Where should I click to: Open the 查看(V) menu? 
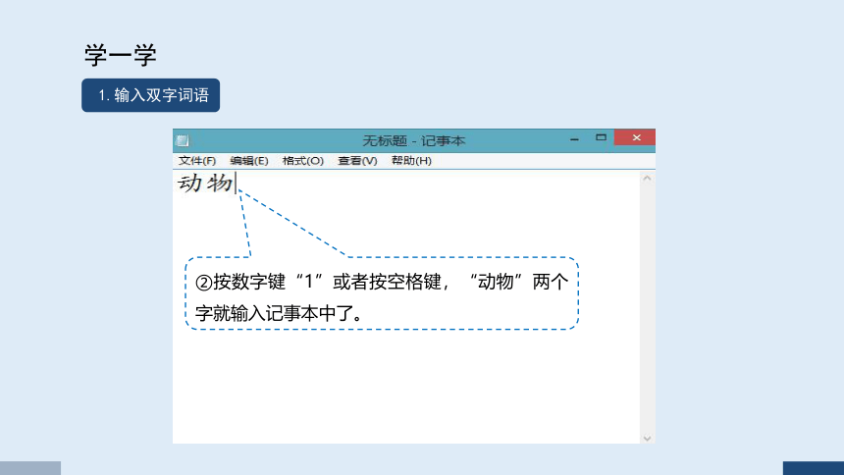[357, 161]
